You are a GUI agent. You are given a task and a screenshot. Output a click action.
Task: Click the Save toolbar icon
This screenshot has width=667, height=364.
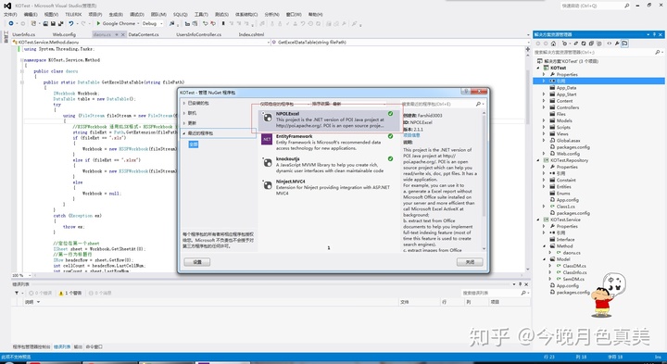[x=53, y=24]
